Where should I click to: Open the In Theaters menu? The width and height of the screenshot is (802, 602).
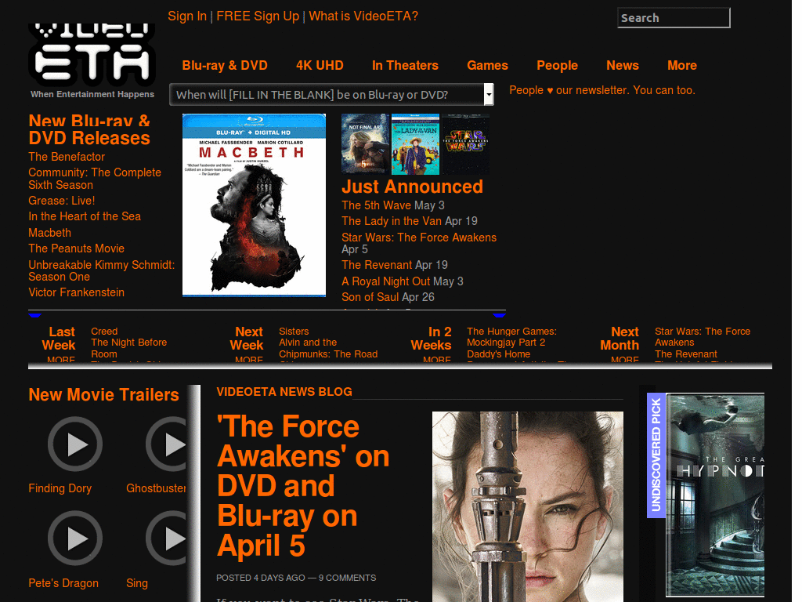pyautogui.click(x=405, y=66)
